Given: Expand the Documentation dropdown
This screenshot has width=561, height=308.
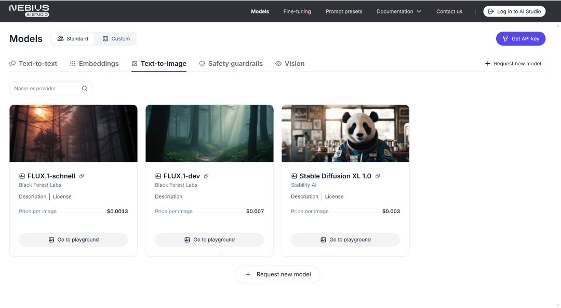Looking at the screenshot, I should click(x=398, y=11).
